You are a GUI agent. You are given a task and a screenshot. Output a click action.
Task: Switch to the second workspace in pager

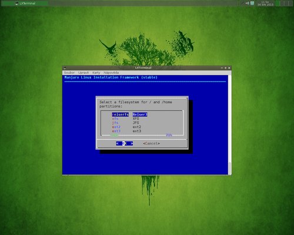point(283,3)
